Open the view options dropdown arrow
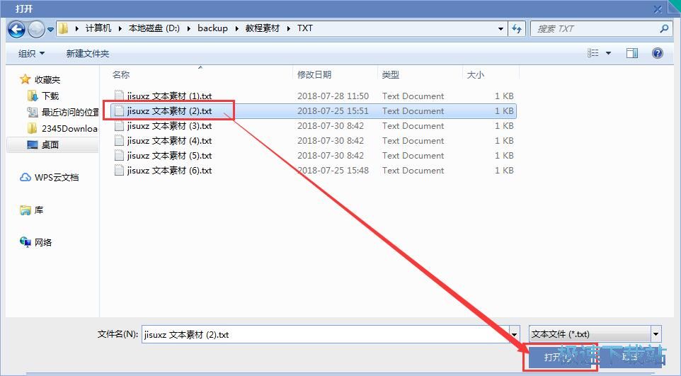Screen dimensions: 681x376 (609, 53)
